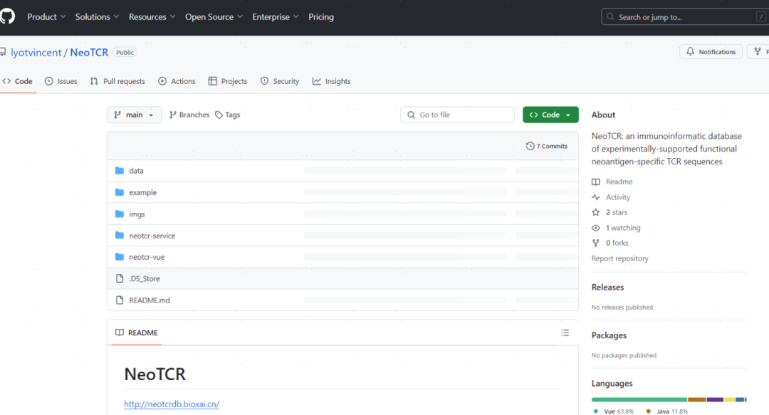Open the neotcrdb.bioxai.cn link
The width and height of the screenshot is (769, 415).
tap(172, 404)
